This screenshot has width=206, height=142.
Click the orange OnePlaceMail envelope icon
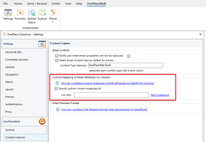pyautogui.click(x=42, y=122)
